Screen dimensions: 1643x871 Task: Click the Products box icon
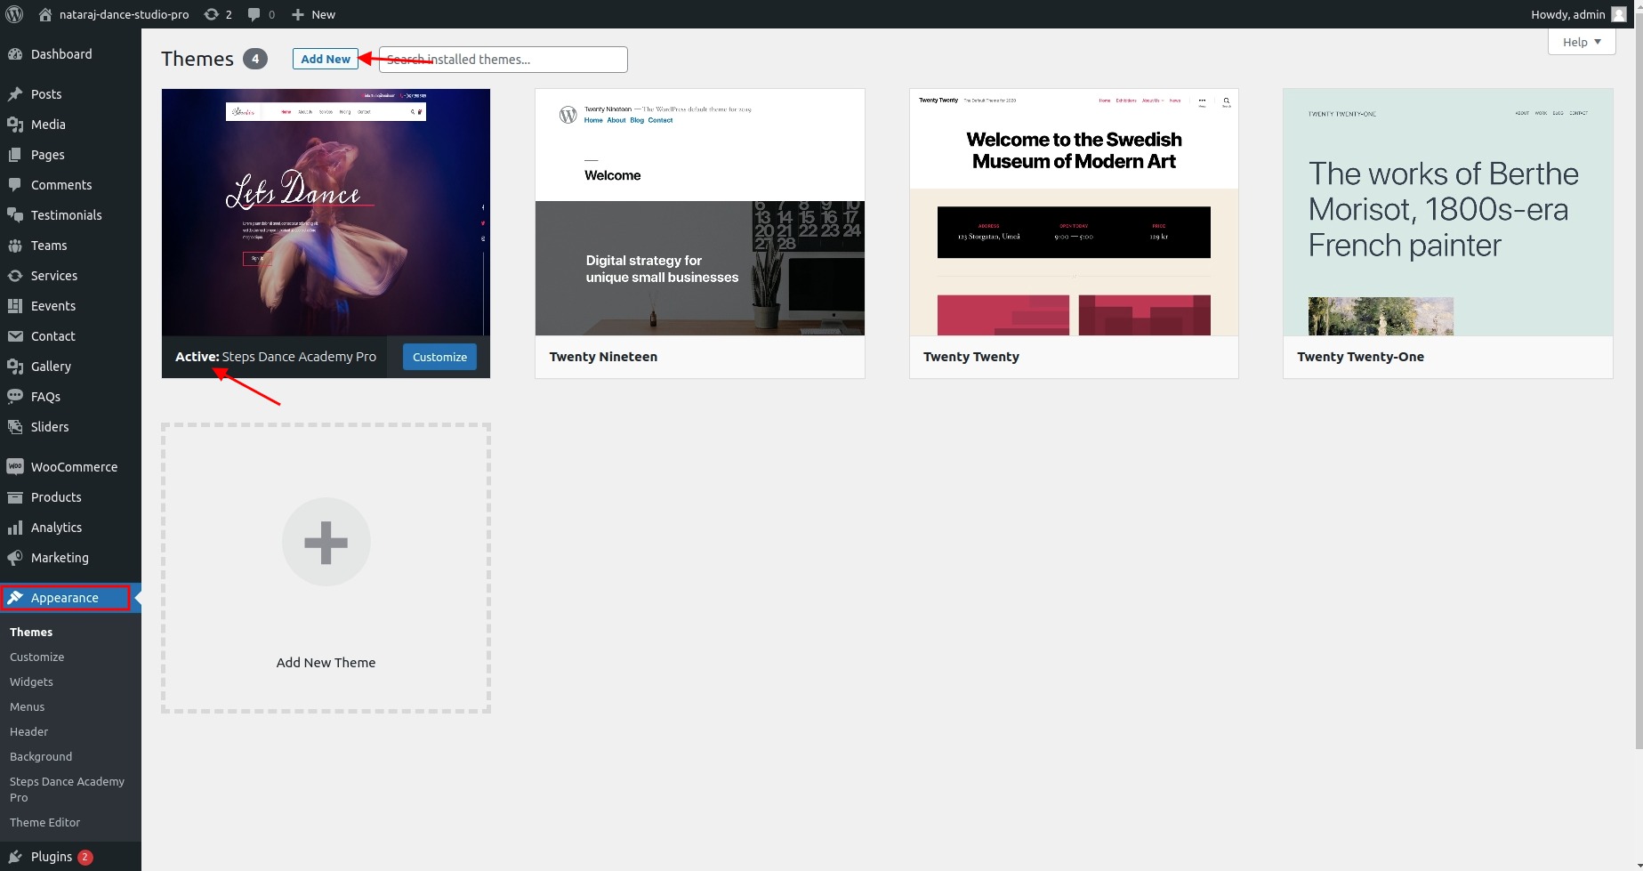tap(15, 497)
